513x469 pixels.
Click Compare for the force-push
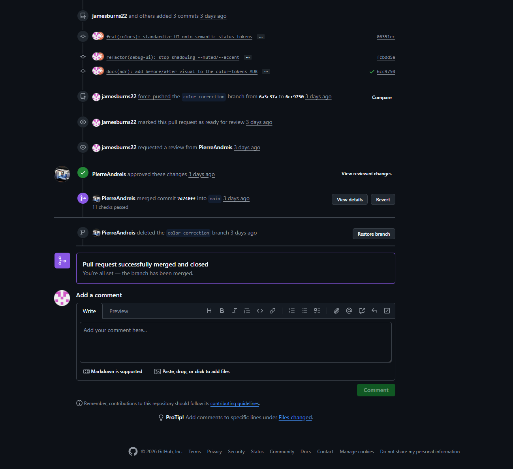coord(382,98)
